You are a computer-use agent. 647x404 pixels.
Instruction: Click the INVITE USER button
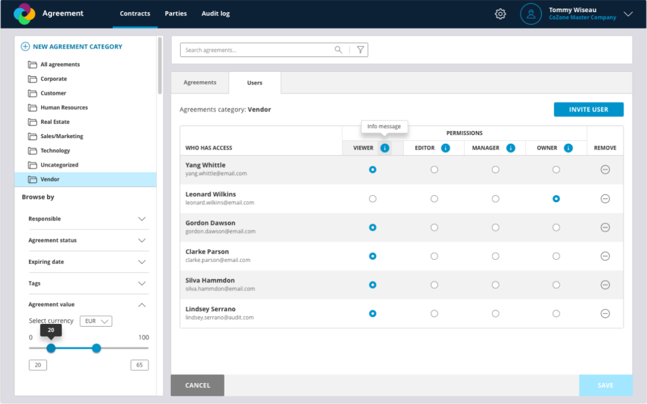[x=588, y=109]
